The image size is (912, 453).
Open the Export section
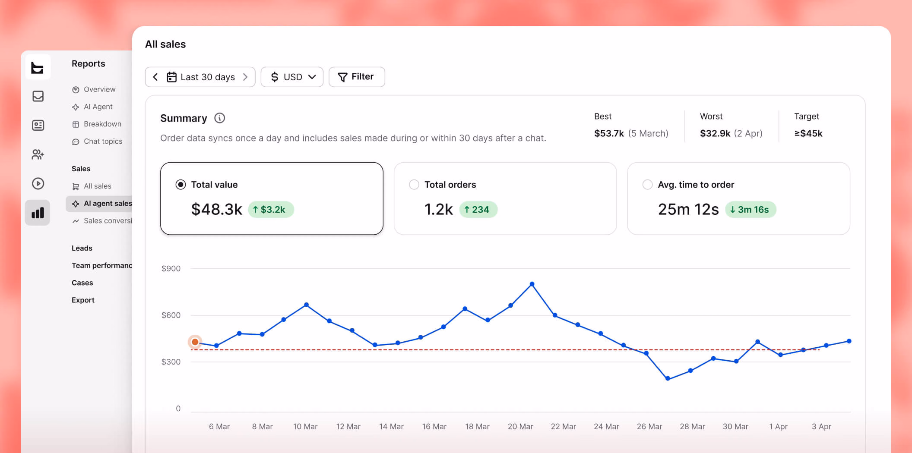[x=83, y=300]
